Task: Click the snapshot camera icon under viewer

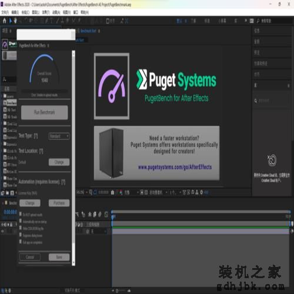Action: [x=112, y=192]
